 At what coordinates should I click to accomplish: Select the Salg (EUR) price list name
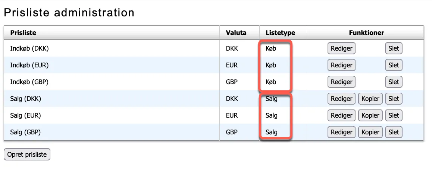point(25,115)
